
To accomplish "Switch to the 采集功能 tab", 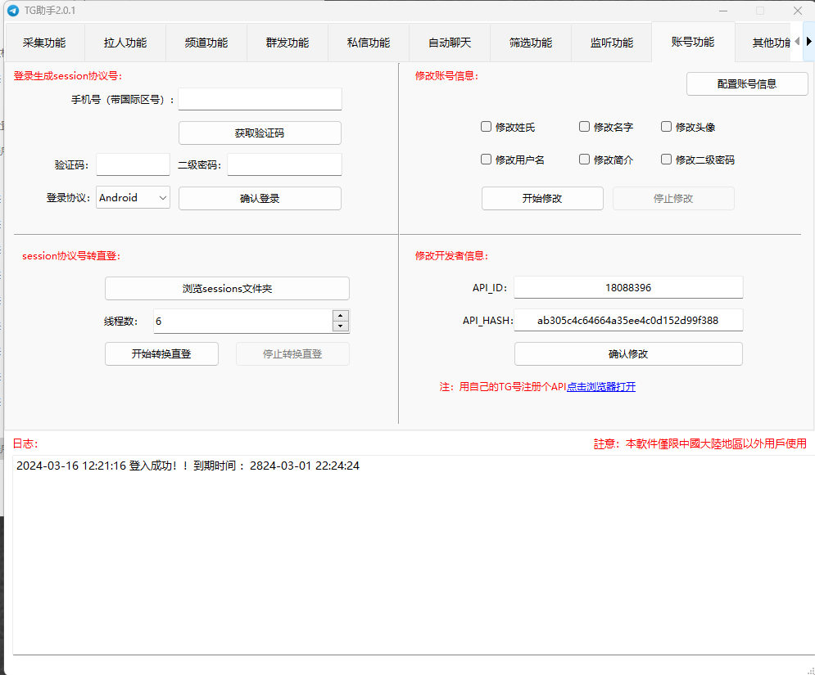I will (x=44, y=43).
